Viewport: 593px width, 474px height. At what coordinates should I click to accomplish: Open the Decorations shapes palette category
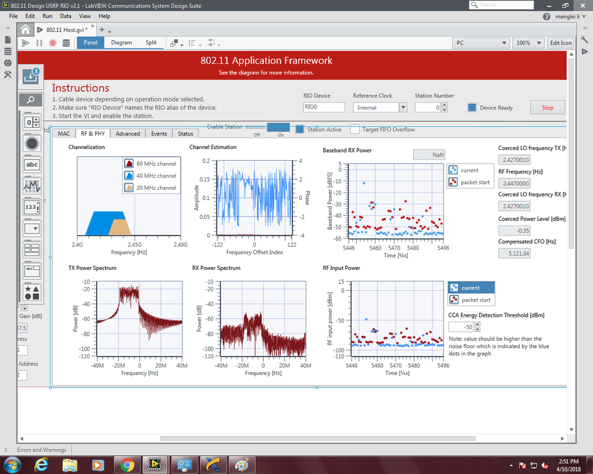(x=32, y=292)
